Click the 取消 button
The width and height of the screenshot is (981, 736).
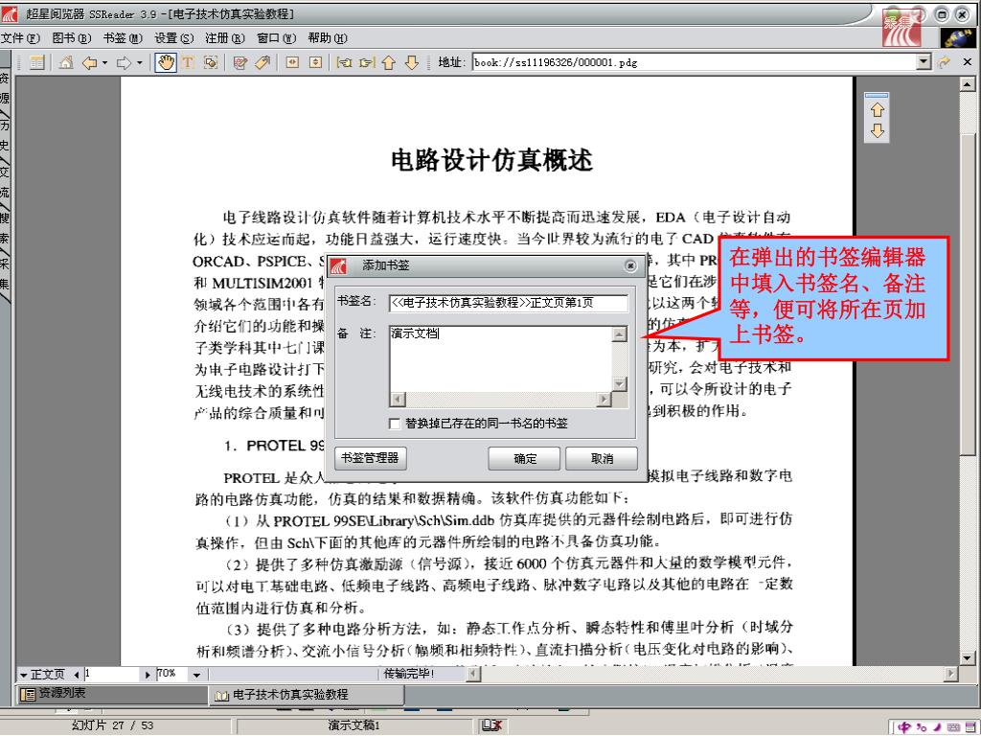[x=602, y=459]
